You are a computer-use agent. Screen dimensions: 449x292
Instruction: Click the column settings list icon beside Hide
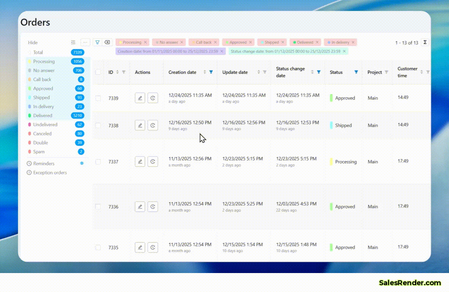(73, 42)
